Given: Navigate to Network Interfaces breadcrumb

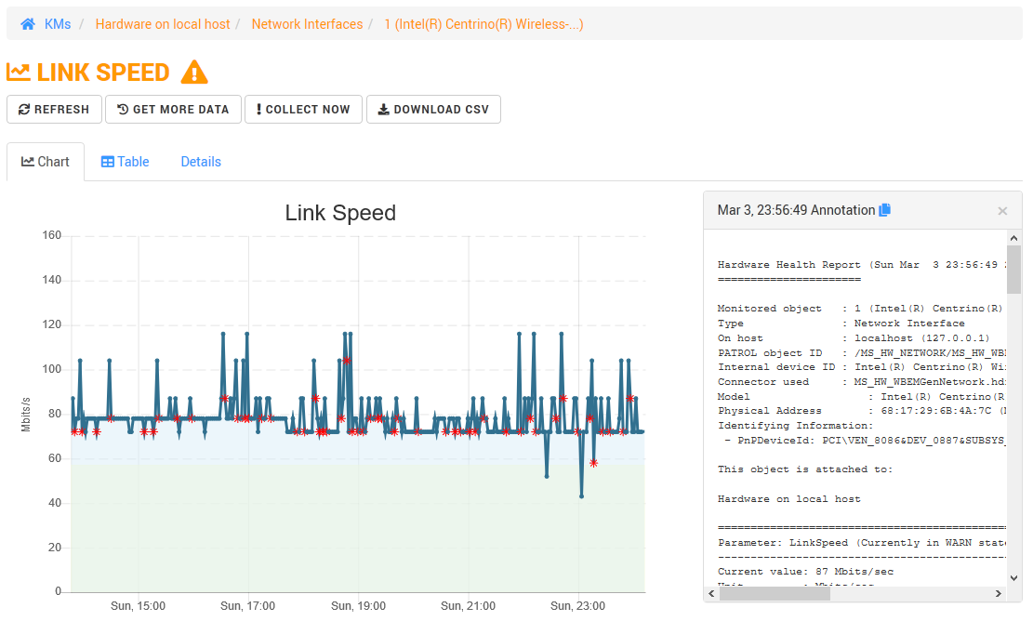Looking at the screenshot, I should [x=307, y=24].
